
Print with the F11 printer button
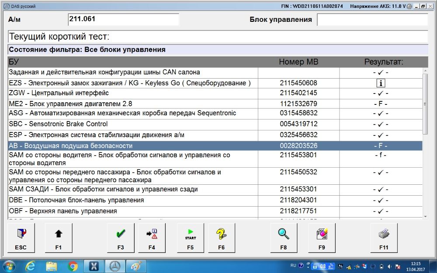(x=384, y=238)
